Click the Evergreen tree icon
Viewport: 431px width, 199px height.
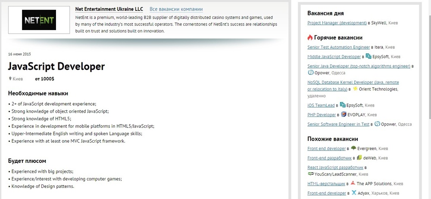click(353, 148)
